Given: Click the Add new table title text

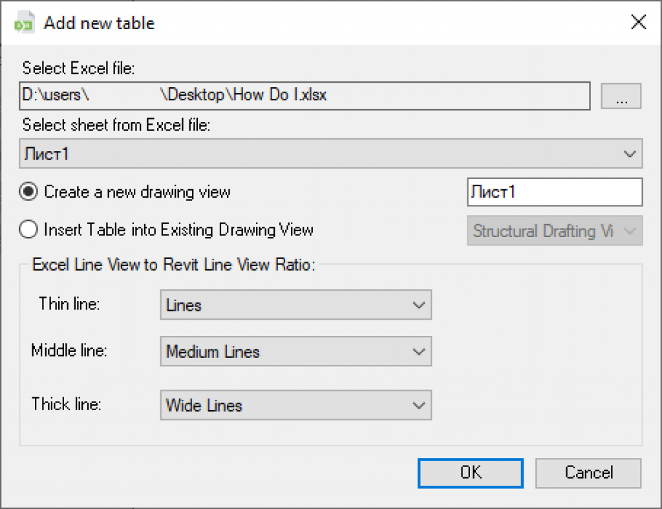Looking at the screenshot, I should 99,23.
